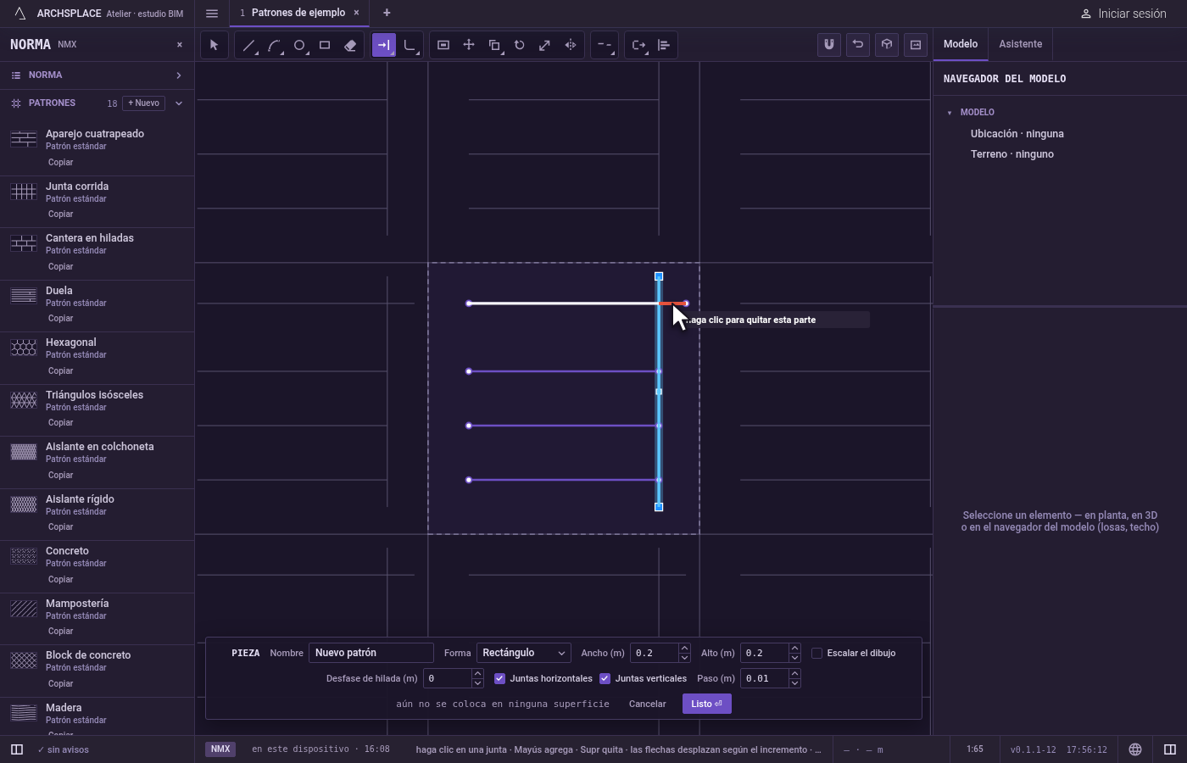Image resolution: width=1187 pixels, height=763 pixels.
Task: Open the 3D box view icon
Action: pos(887,45)
